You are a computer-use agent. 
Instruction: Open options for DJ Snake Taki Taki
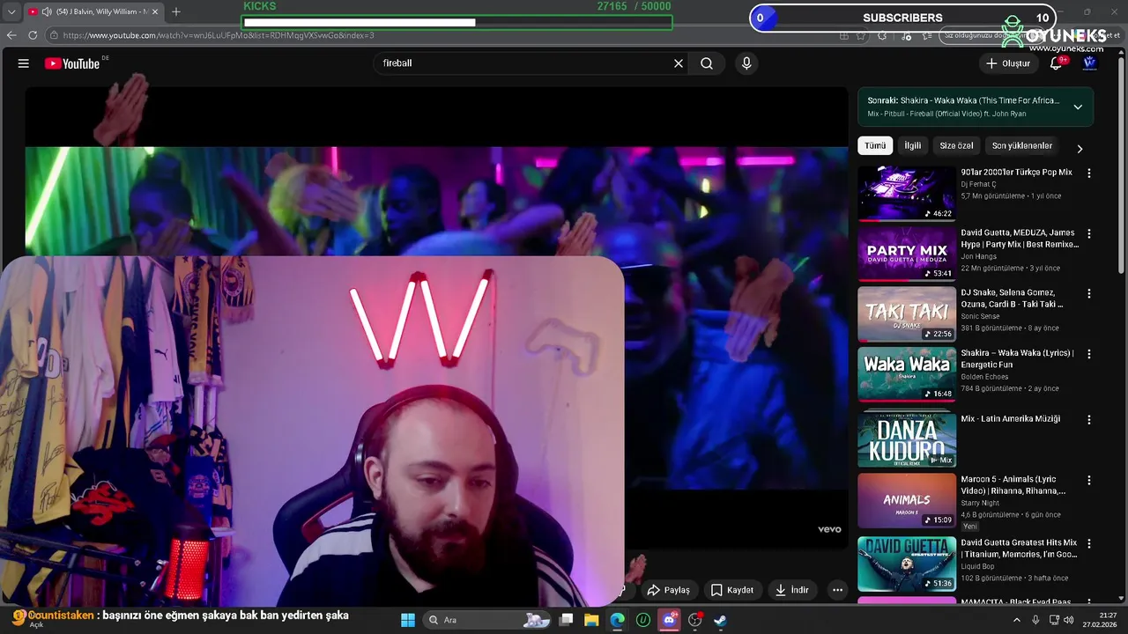1088,293
